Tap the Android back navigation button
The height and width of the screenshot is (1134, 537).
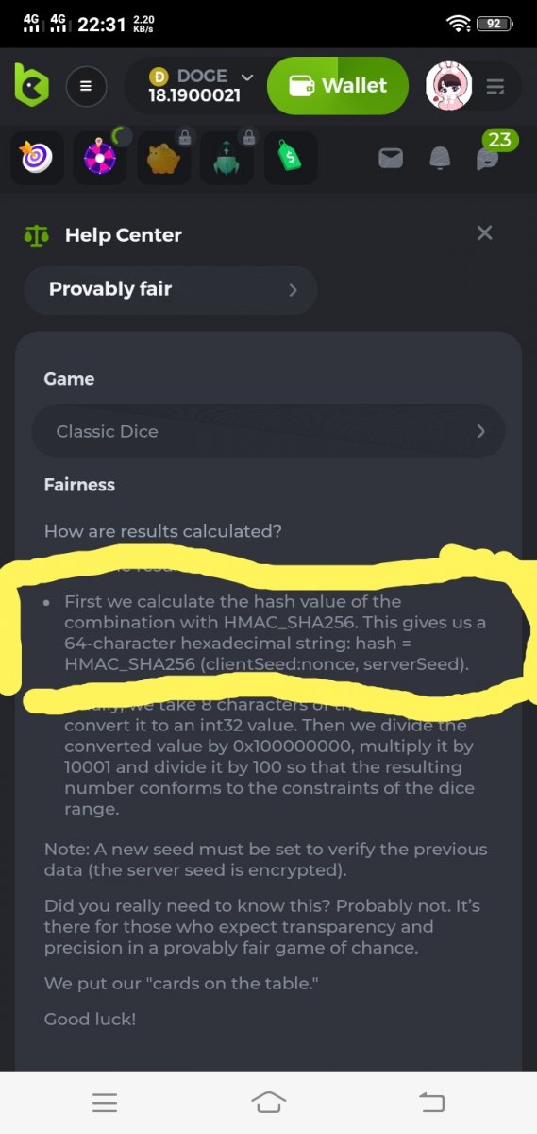(431, 1102)
